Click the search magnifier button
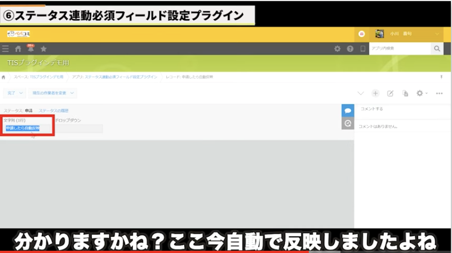This screenshot has height=253, width=452. tap(437, 49)
